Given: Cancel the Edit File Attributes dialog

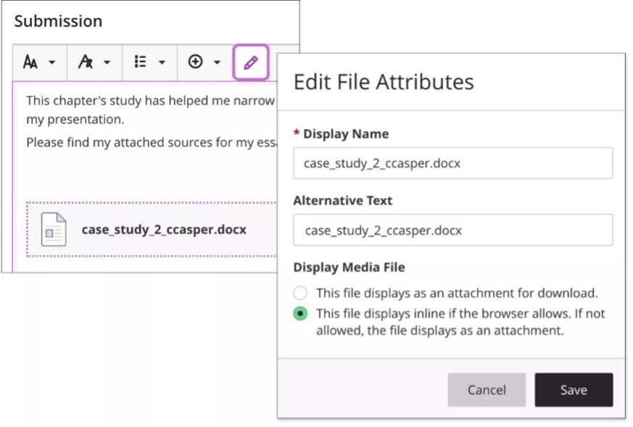Looking at the screenshot, I should click(x=487, y=390).
